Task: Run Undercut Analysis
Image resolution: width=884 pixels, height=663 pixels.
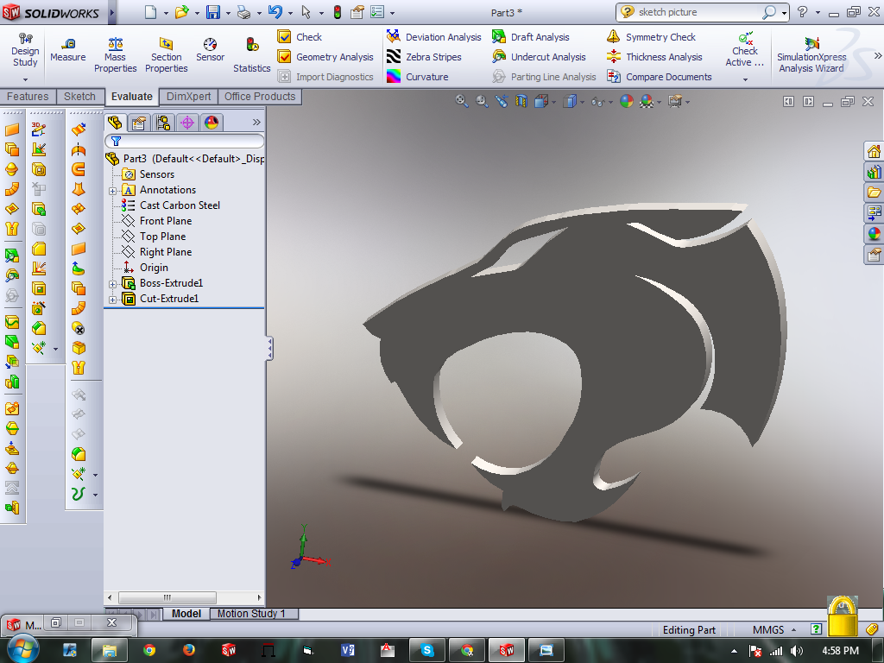Action: pos(539,57)
